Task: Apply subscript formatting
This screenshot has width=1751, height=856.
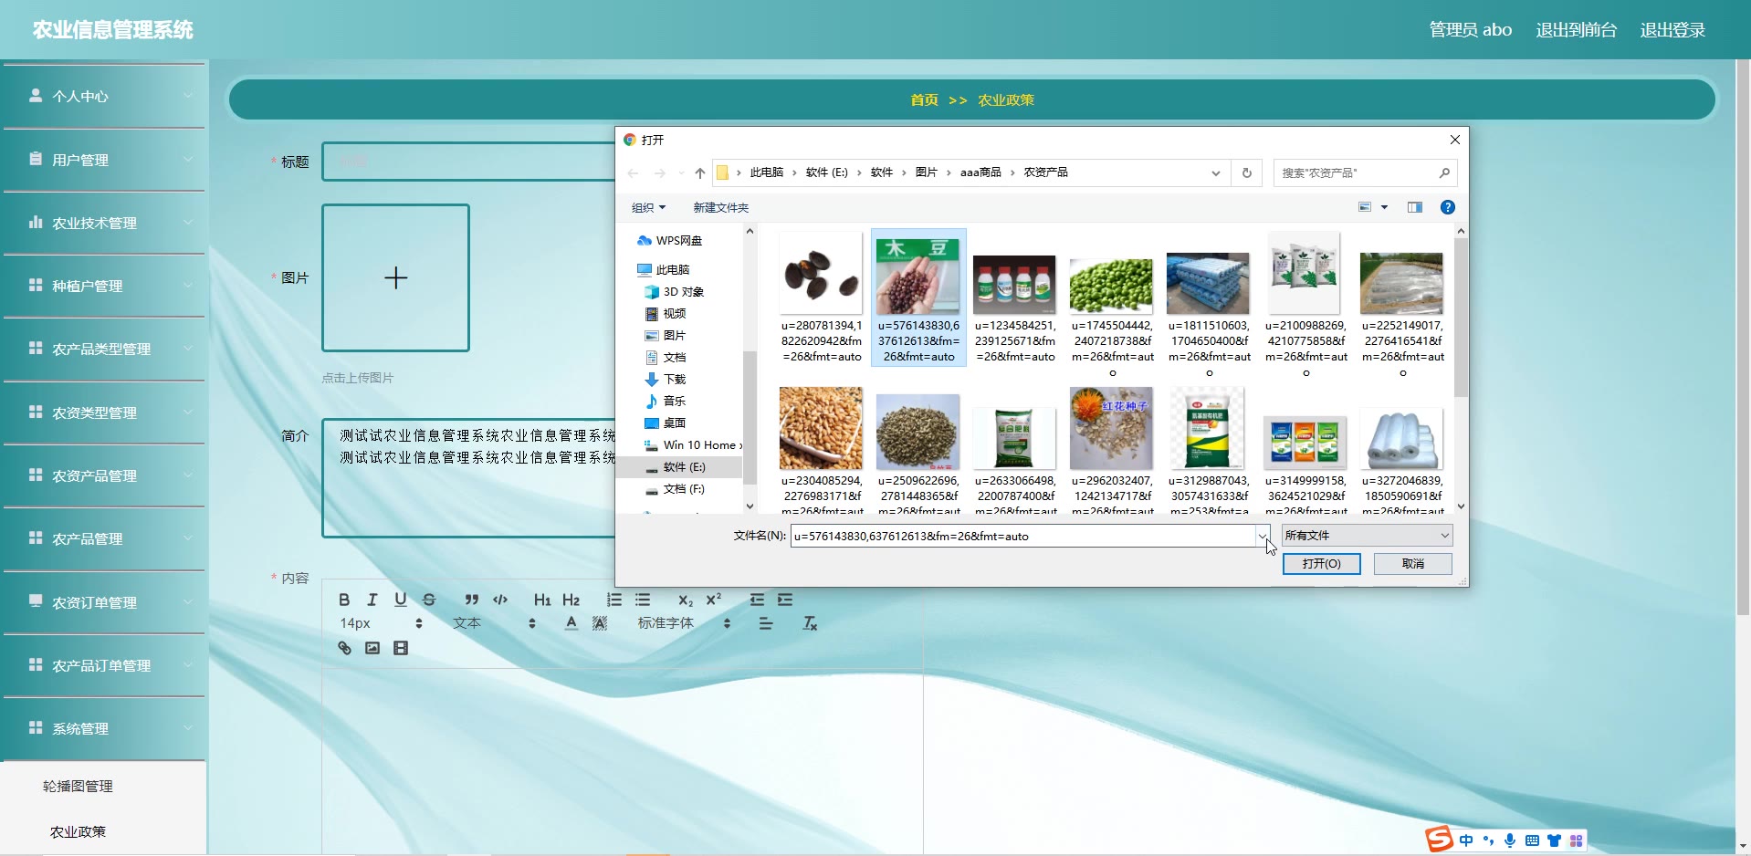Action: pyautogui.click(x=686, y=600)
